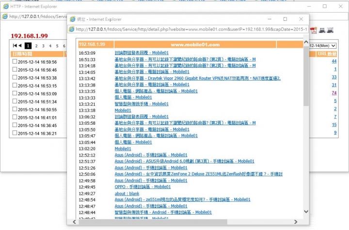The image size is (349, 230).
Task: Check the 2015-12-14 16:53:15 row checkbox
Action: click(x=15, y=85)
